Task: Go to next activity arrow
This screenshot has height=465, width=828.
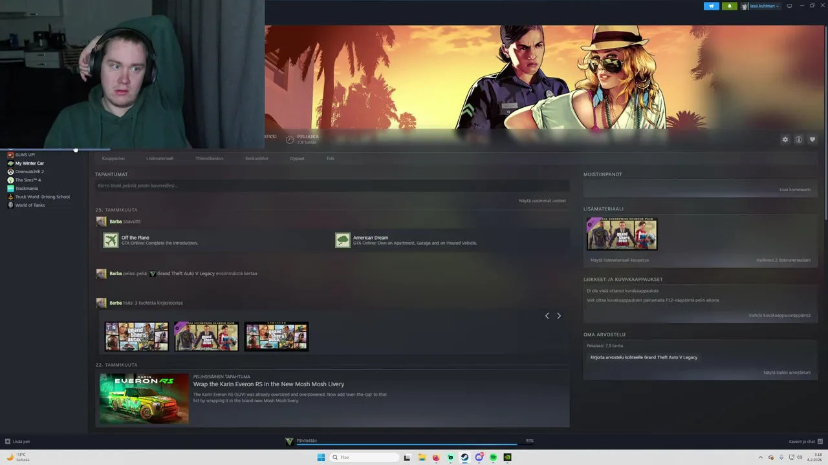Action: pos(559,316)
